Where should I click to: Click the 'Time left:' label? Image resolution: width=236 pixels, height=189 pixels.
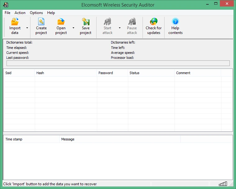118,48
